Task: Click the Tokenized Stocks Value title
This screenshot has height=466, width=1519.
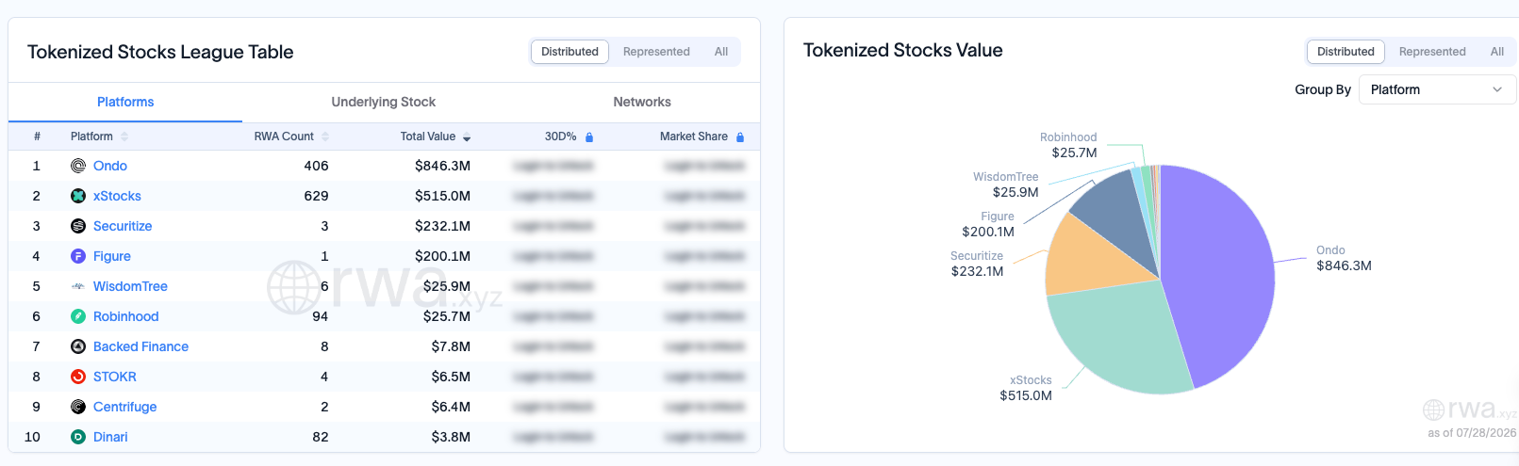Action: coord(902,50)
